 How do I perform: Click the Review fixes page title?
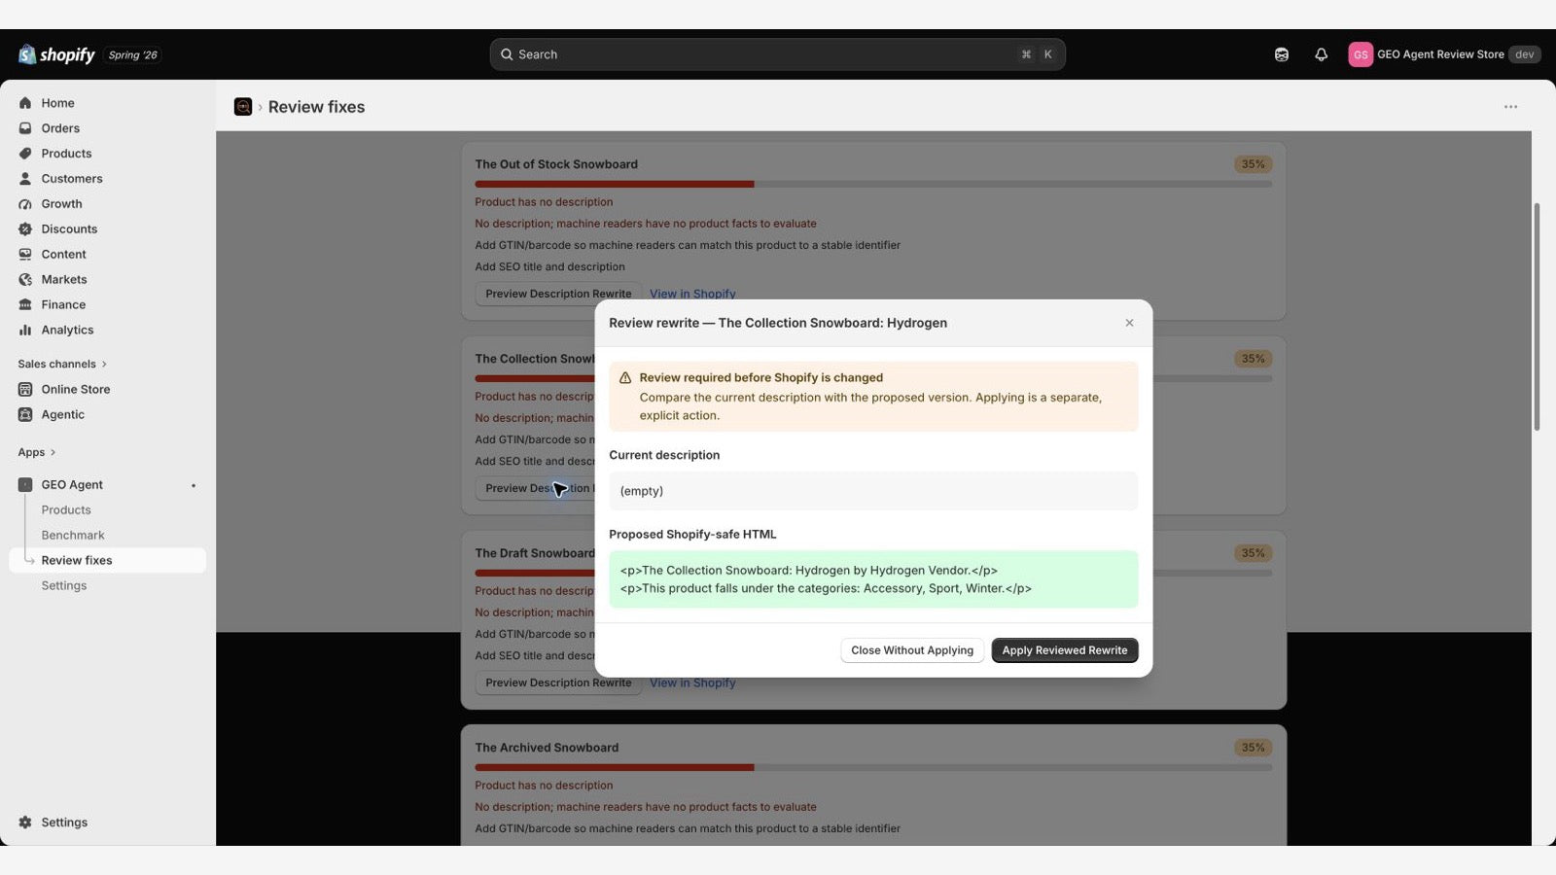tap(316, 107)
